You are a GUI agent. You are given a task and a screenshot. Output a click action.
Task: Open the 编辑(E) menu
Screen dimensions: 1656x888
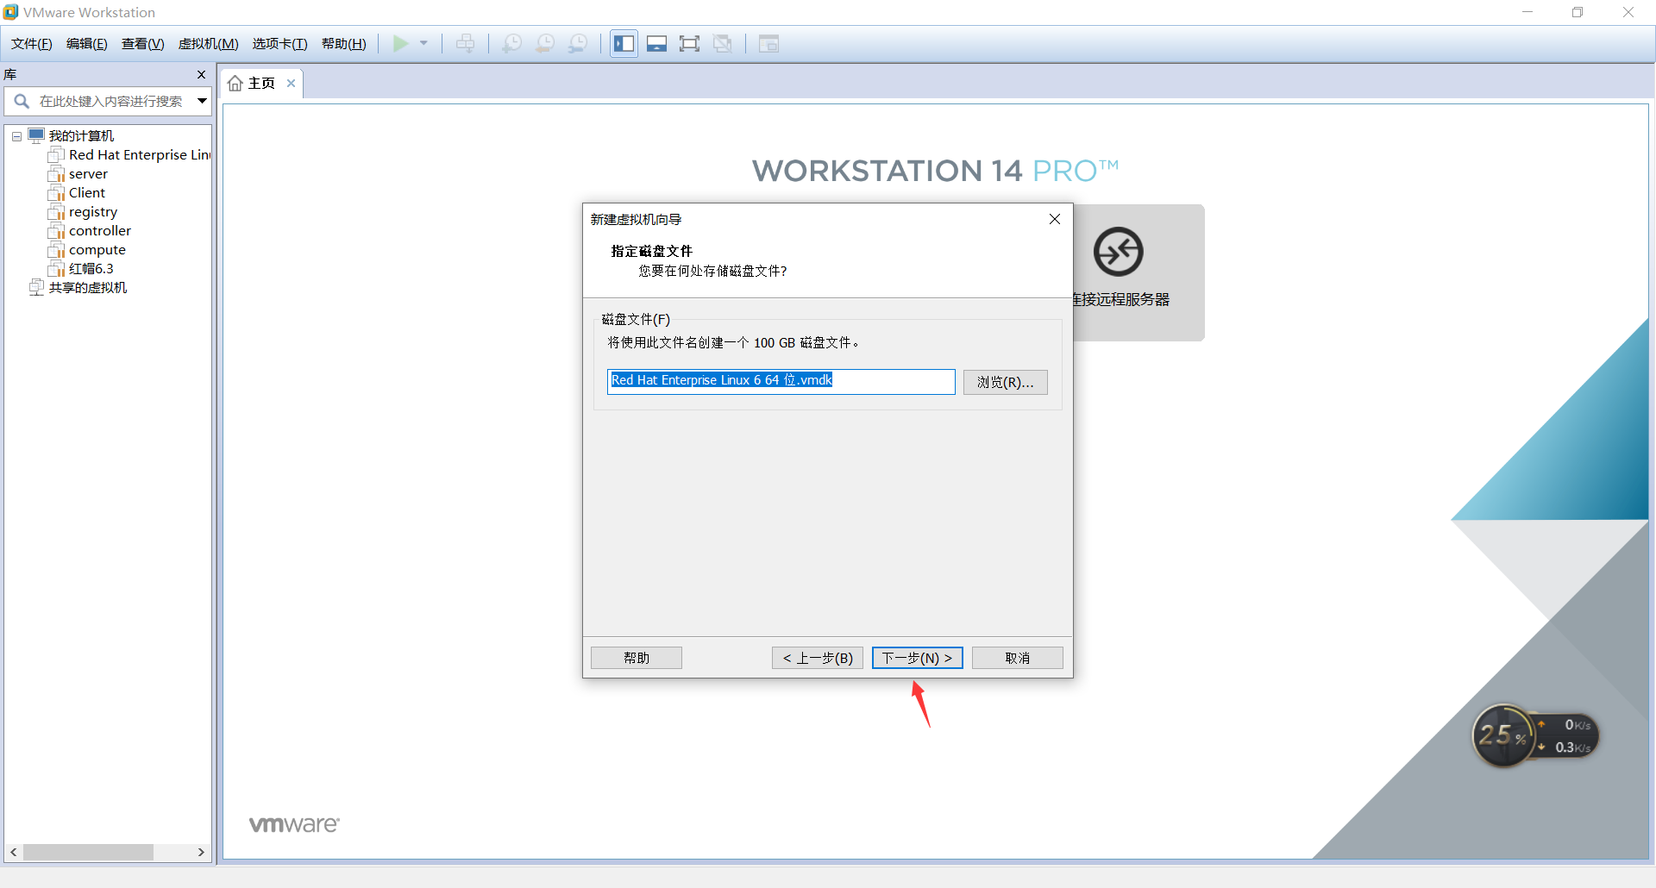[87, 44]
